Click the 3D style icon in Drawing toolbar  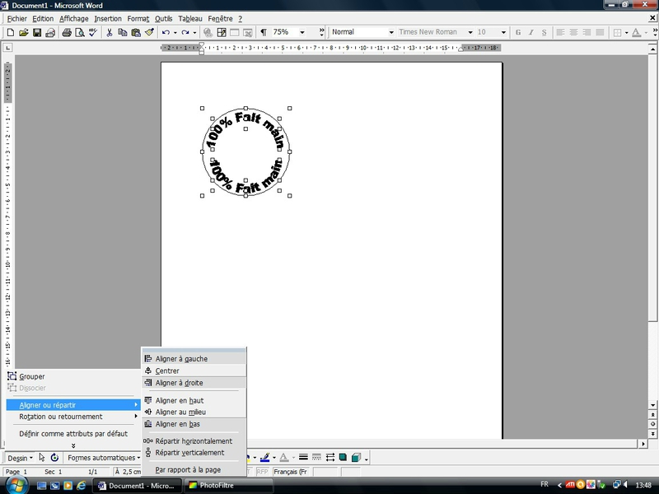[355, 458]
